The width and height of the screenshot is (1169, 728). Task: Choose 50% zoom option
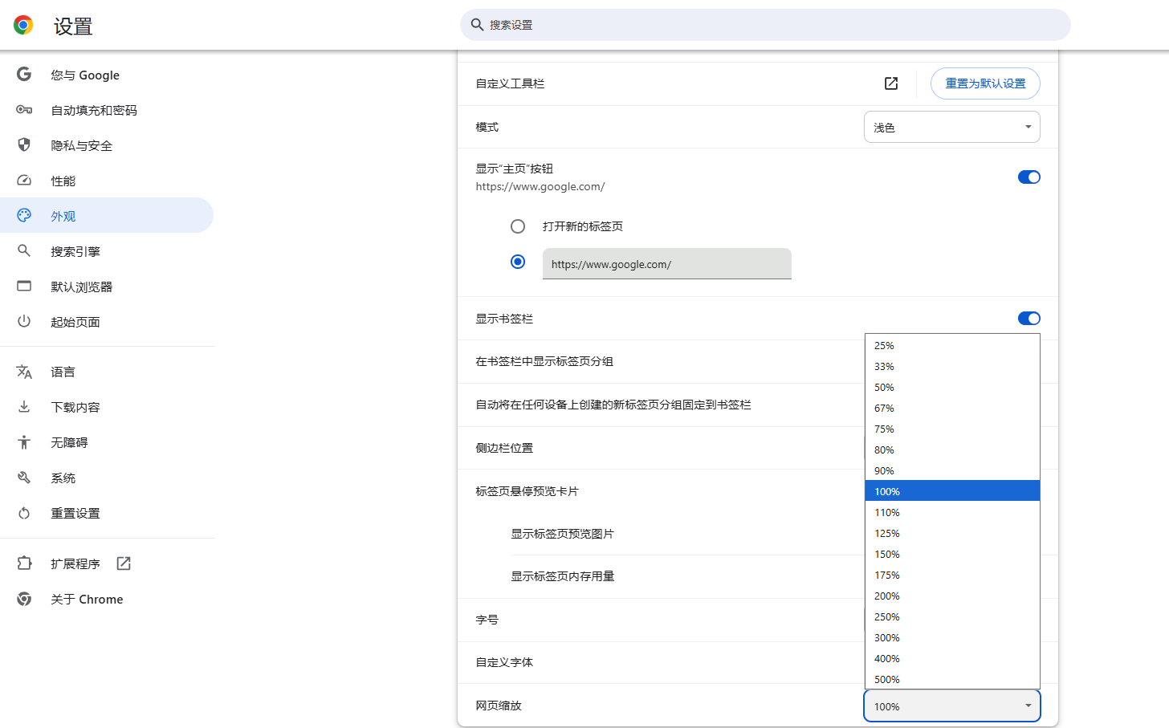pyautogui.click(x=952, y=387)
